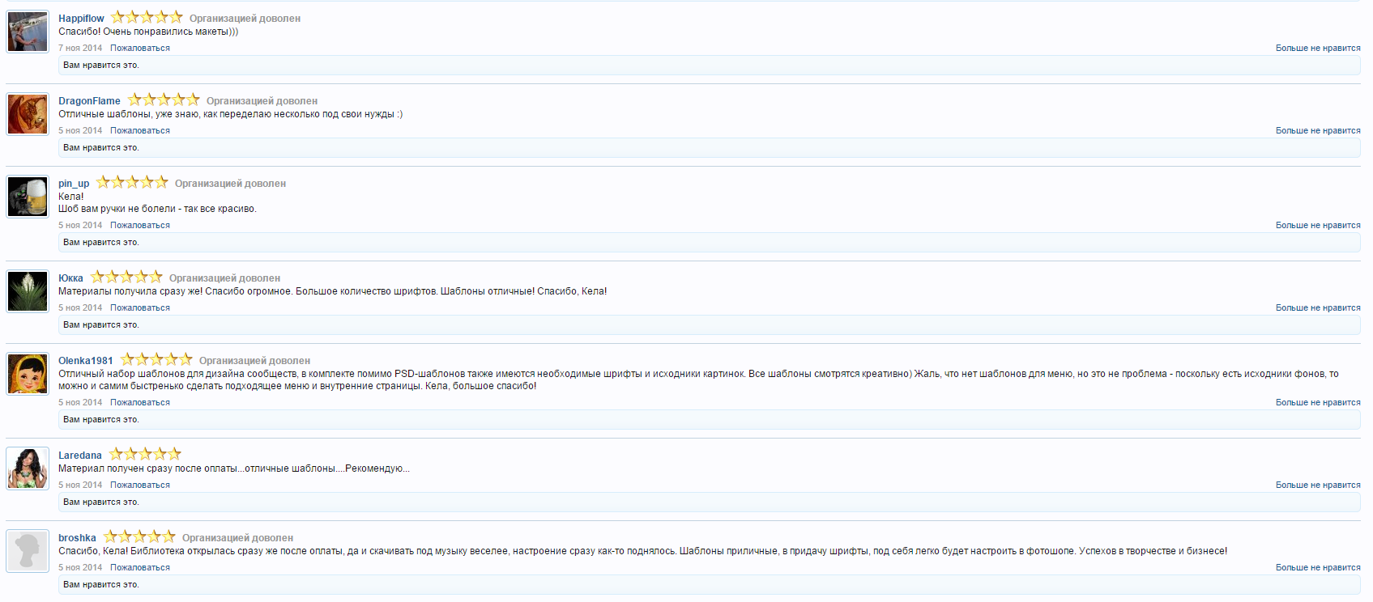The image size is (1373, 602).
Task: Click the date '7 ноя 2014'
Action: click(80, 49)
